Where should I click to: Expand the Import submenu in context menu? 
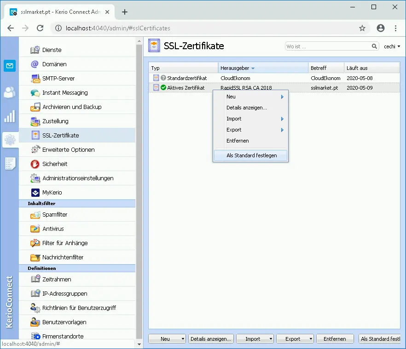251,119
